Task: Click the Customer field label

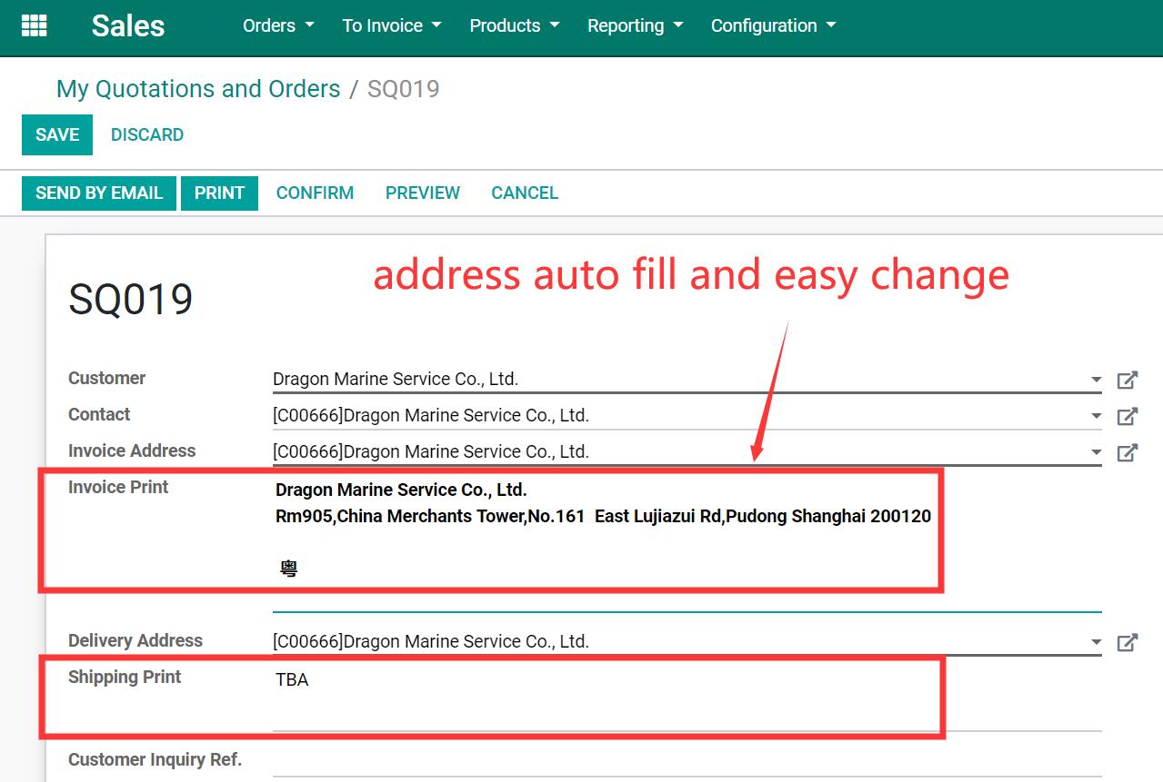Action: click(106, 378)
